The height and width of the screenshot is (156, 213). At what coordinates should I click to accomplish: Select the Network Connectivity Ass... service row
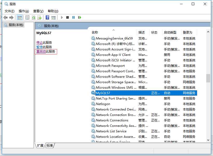144,126
